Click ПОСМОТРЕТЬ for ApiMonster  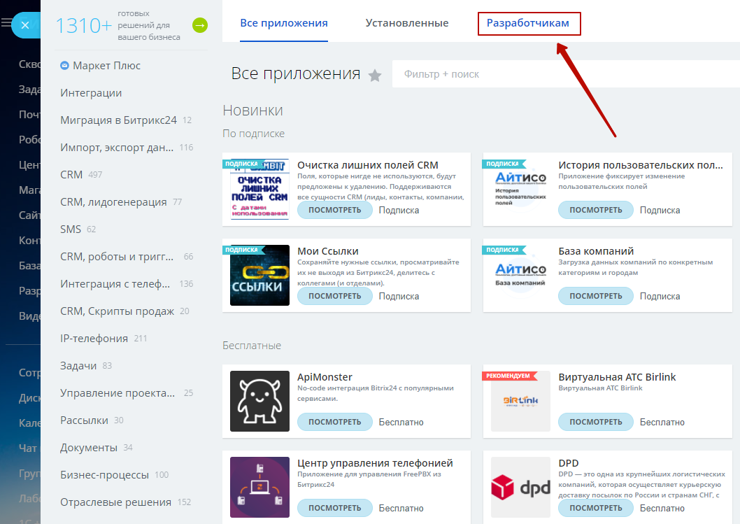[334, 422]
